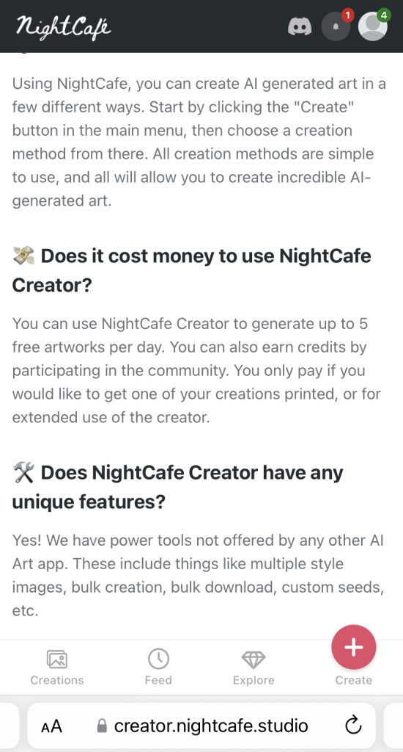Switch to the Feed tab label
This screenshot has width=403, height=752.
tap(158, 680)
